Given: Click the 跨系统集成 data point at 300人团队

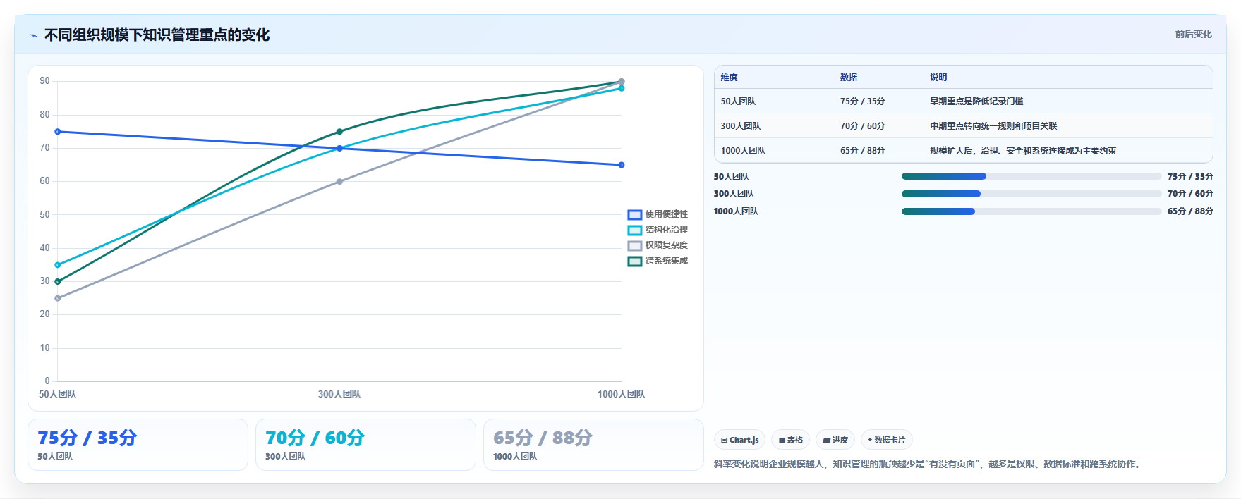Looking at the screenshot, I should point(339,132).
